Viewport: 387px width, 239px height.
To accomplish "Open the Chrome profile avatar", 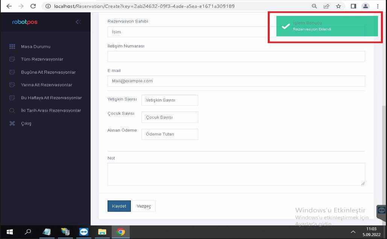I will [x=365, y=6].
